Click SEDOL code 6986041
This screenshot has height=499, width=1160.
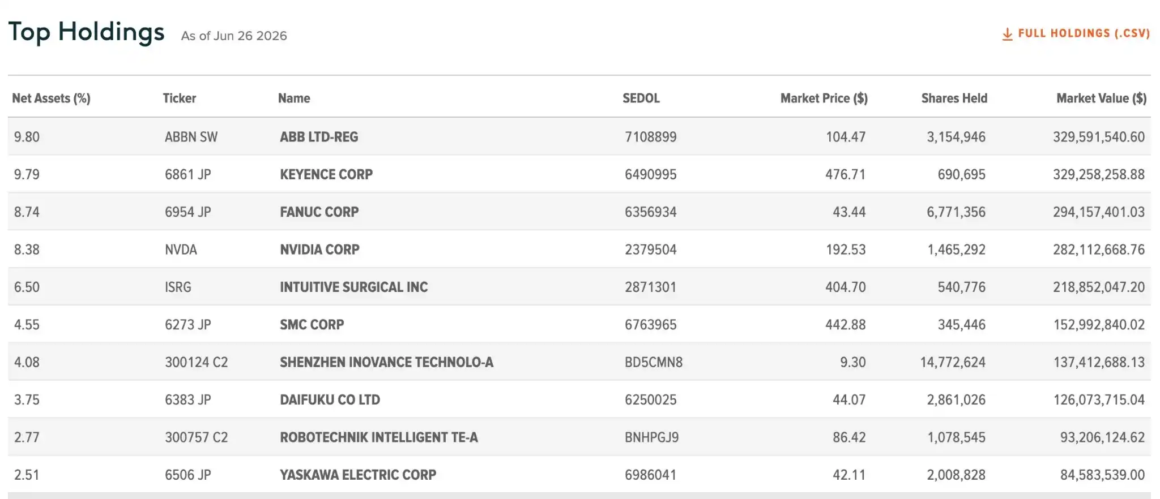651,475
